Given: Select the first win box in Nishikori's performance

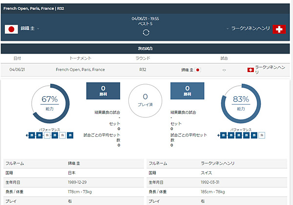Looking at the screenshot, I should tap(32, 135).
